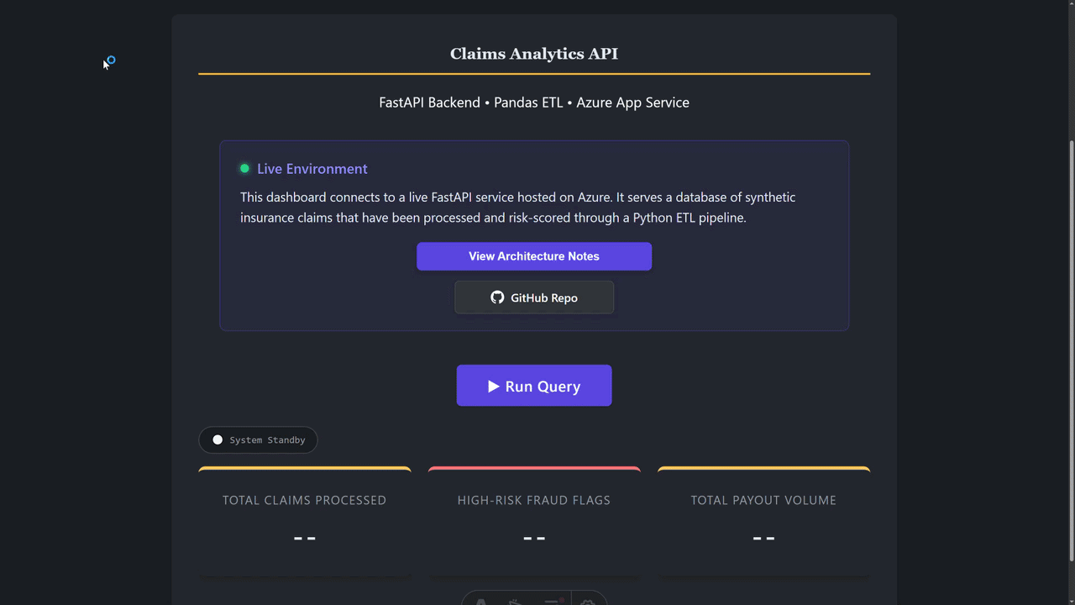The width and height of the screenshot is (1075, 605).
Task: Click the letter-A icon in the bottom dock
Action: tap(480, 602)
